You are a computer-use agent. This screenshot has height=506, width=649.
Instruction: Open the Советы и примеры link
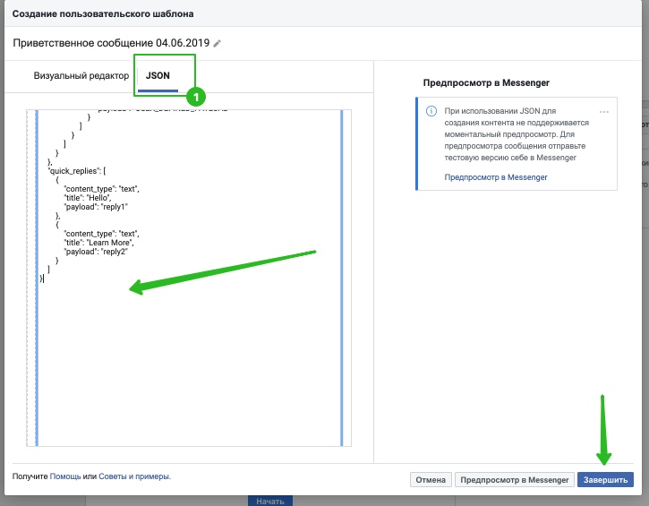tap(134, 476)
